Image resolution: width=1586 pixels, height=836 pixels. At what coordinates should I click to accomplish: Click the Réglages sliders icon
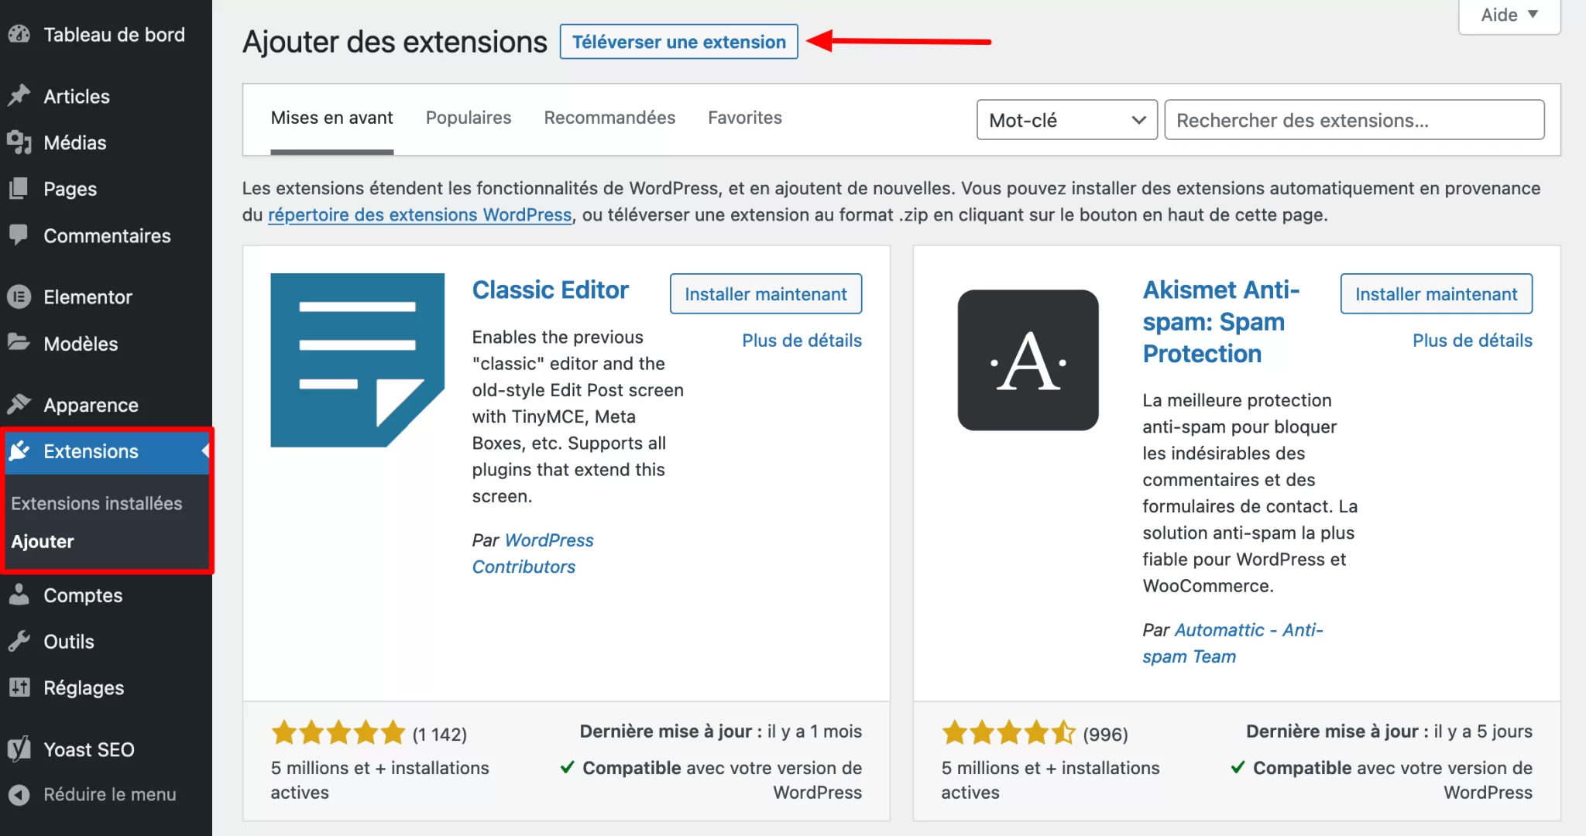tap(19, 687)
